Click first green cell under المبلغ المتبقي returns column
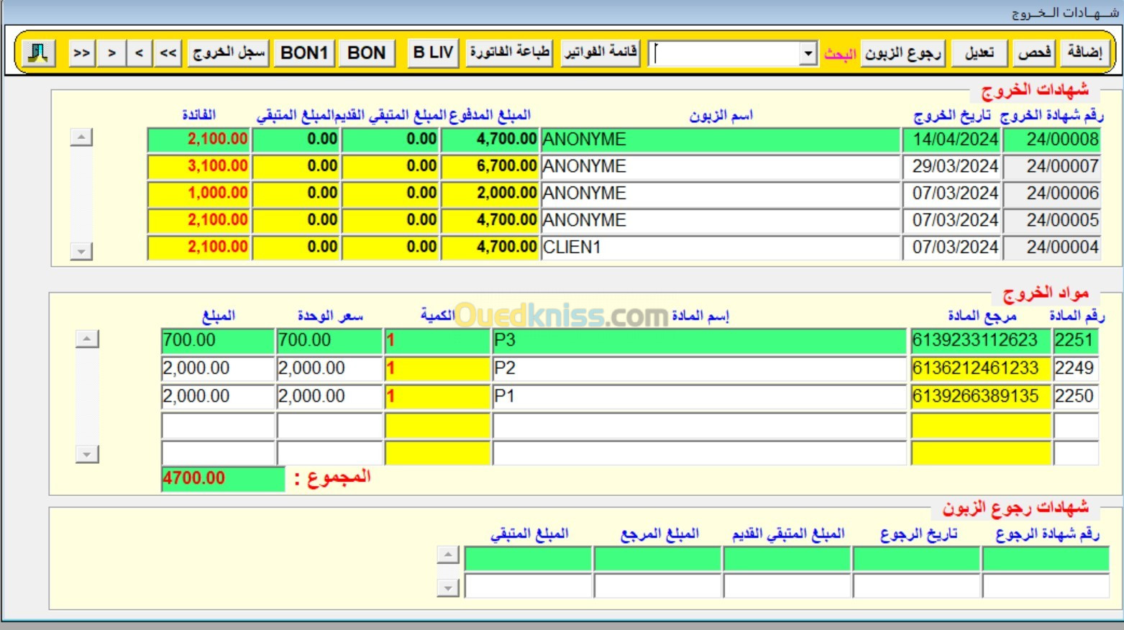Screen dimensions: 1124x630 (528, 558)
